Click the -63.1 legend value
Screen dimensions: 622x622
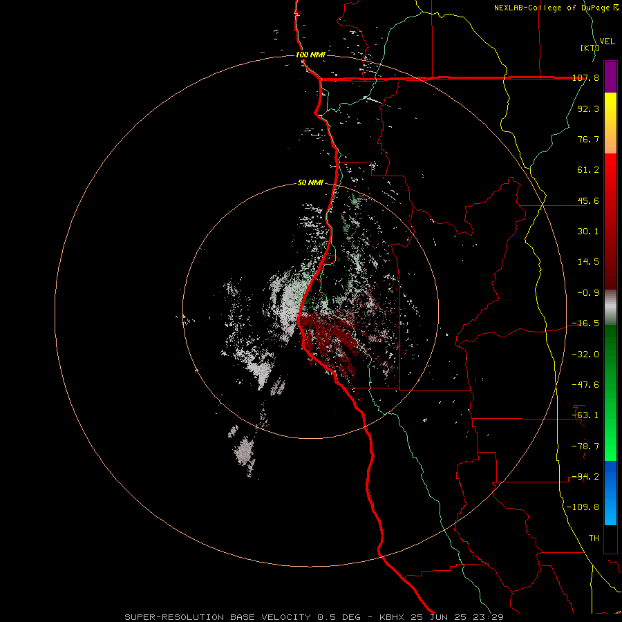pyautogui.click(x=585, y=415)
